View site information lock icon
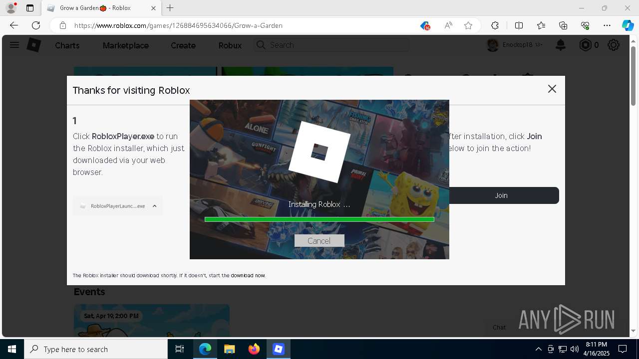 point(63,25)
